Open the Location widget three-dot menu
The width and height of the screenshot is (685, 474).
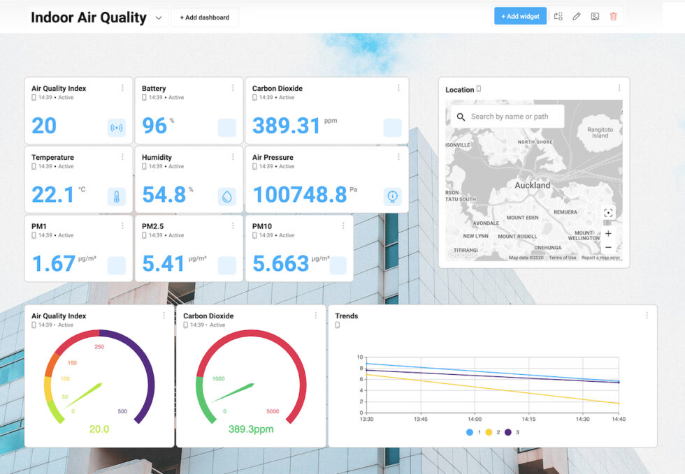(619, 88)
